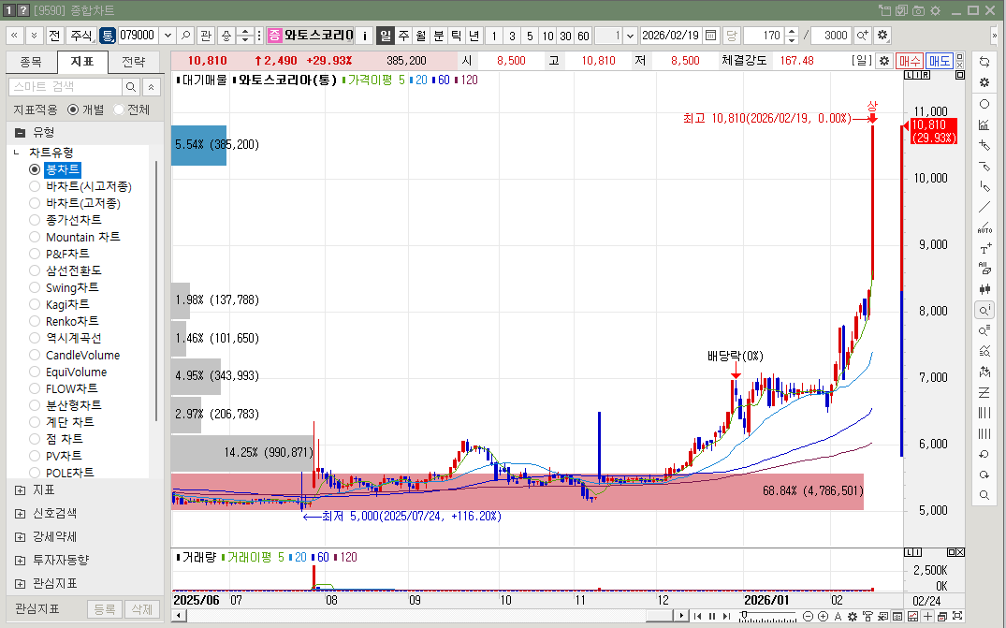1006x628 pixels.
Task: Click the 매도 sell button
Action: [940, 61]
